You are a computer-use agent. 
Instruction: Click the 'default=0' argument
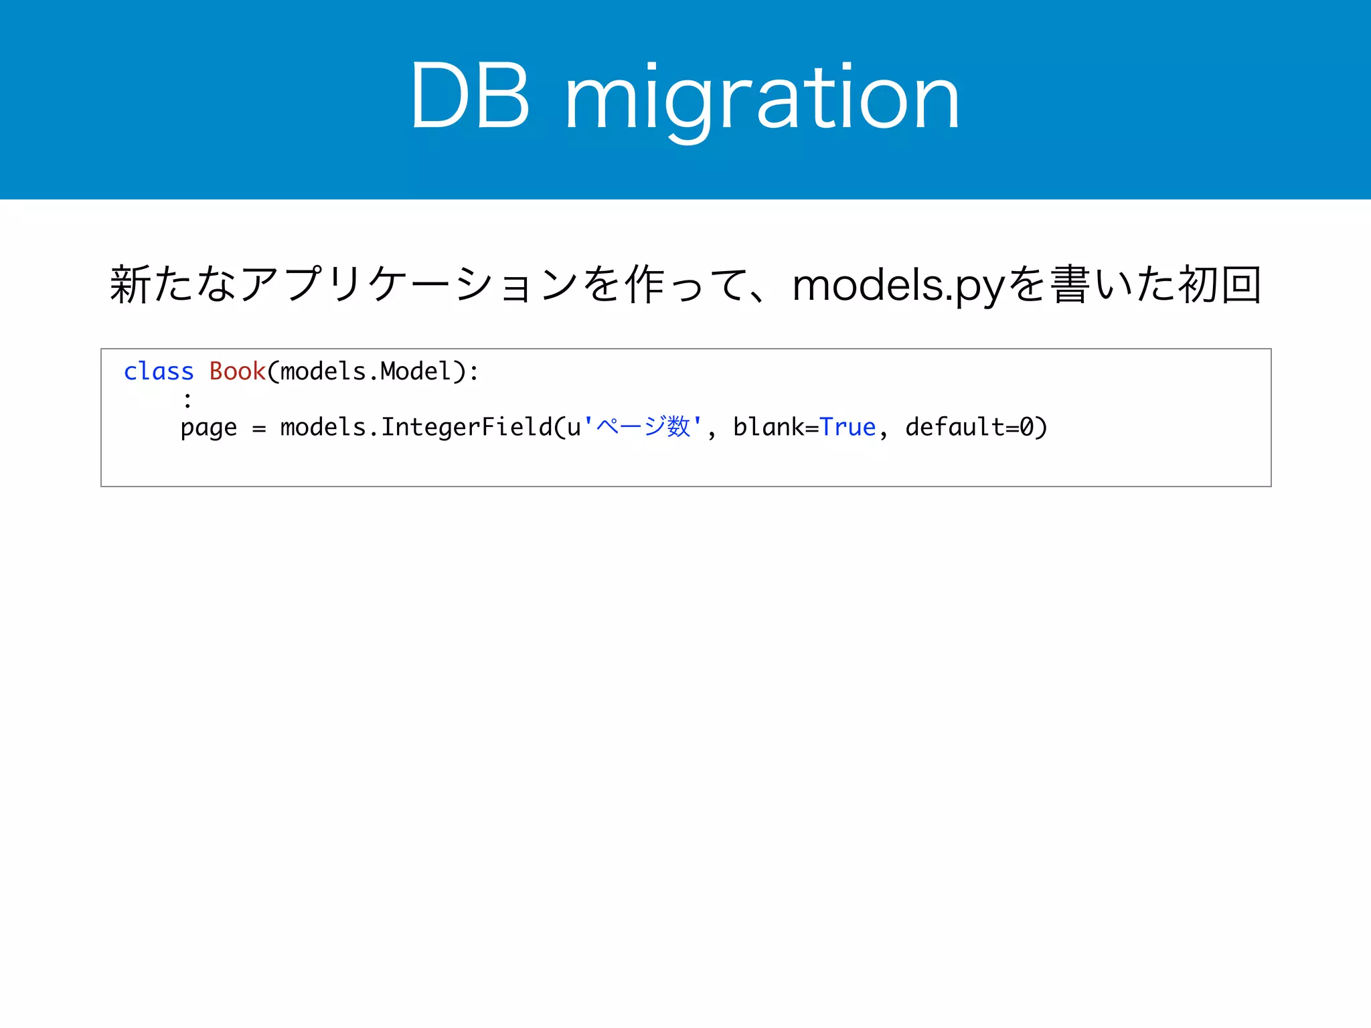tap(969, 427)
